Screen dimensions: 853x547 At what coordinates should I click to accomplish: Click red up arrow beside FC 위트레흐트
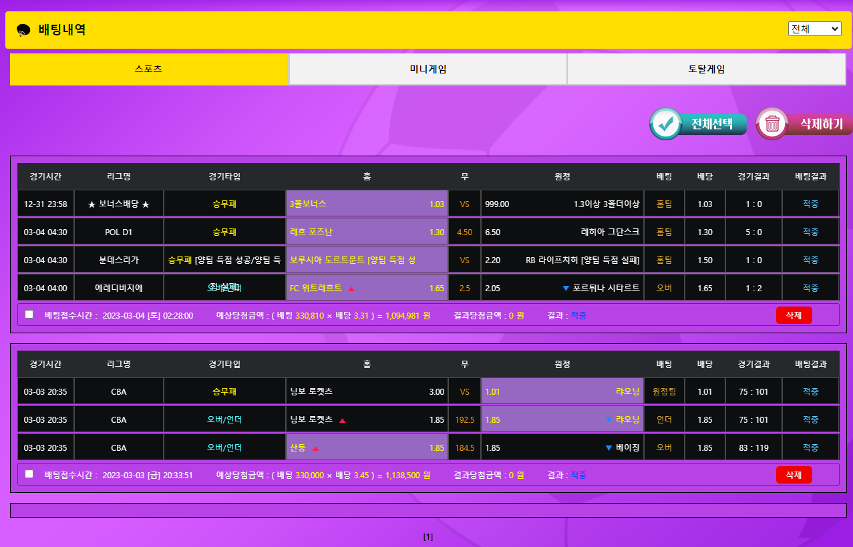[x=351, y=289]
